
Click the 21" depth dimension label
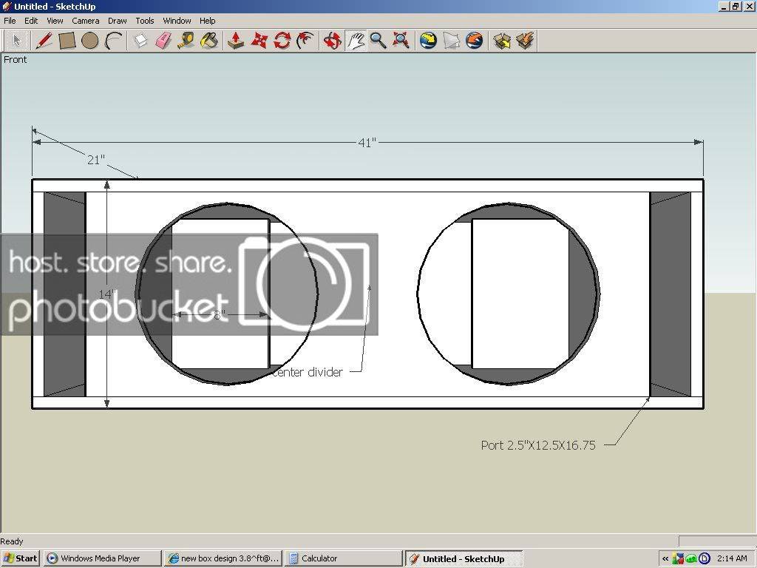(95, 160)
